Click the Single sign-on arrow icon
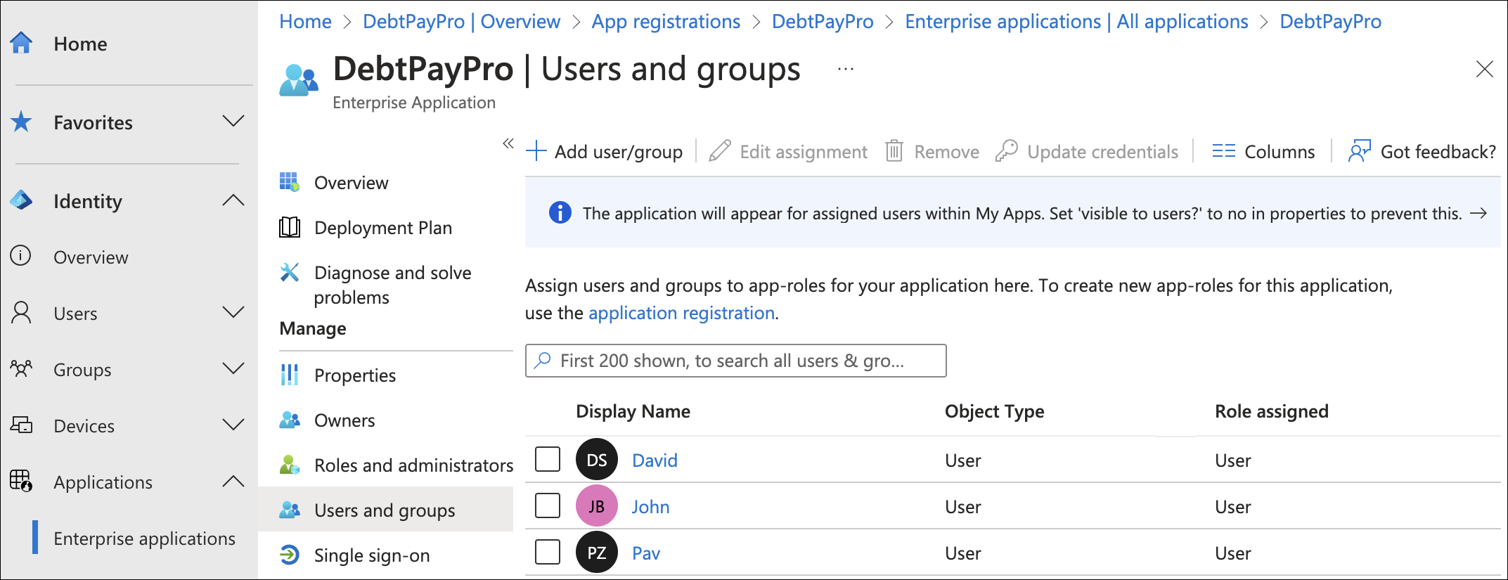The width and height of the screenshot is (1508, 580). tap(290, 555)
